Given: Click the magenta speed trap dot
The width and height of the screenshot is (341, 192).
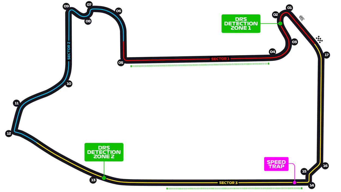Looking at the screenshot, I should tap(294, 182).
